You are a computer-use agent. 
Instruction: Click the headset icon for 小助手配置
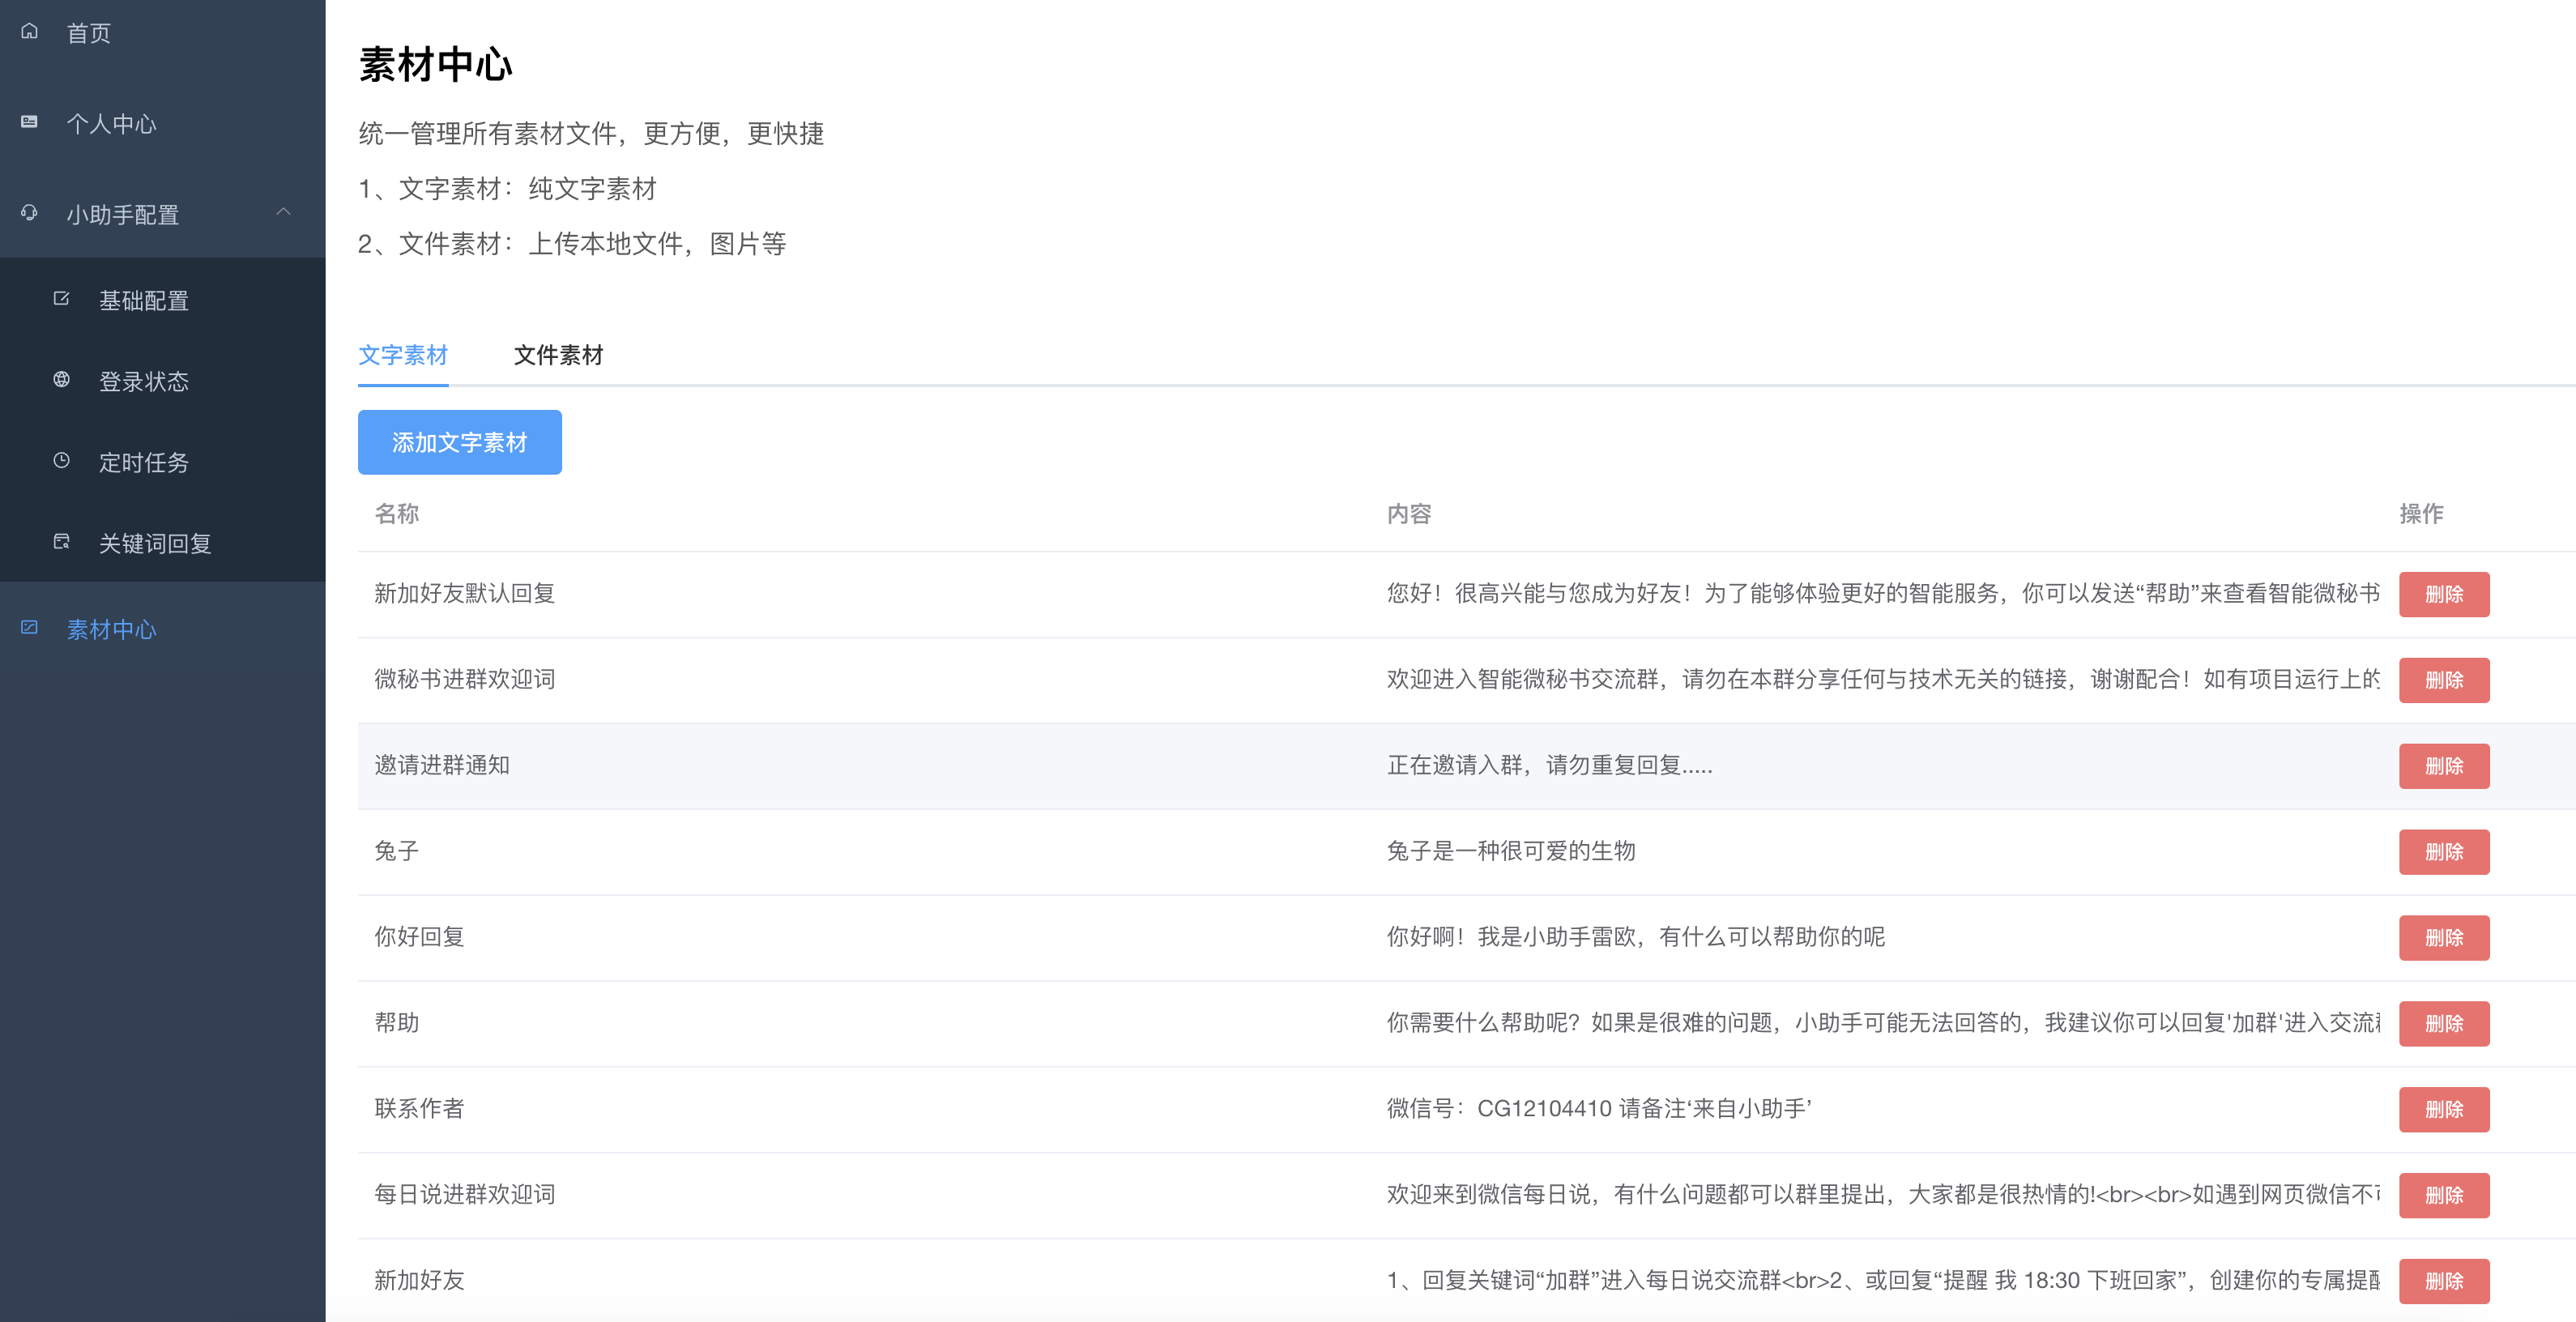pos(30,213)
